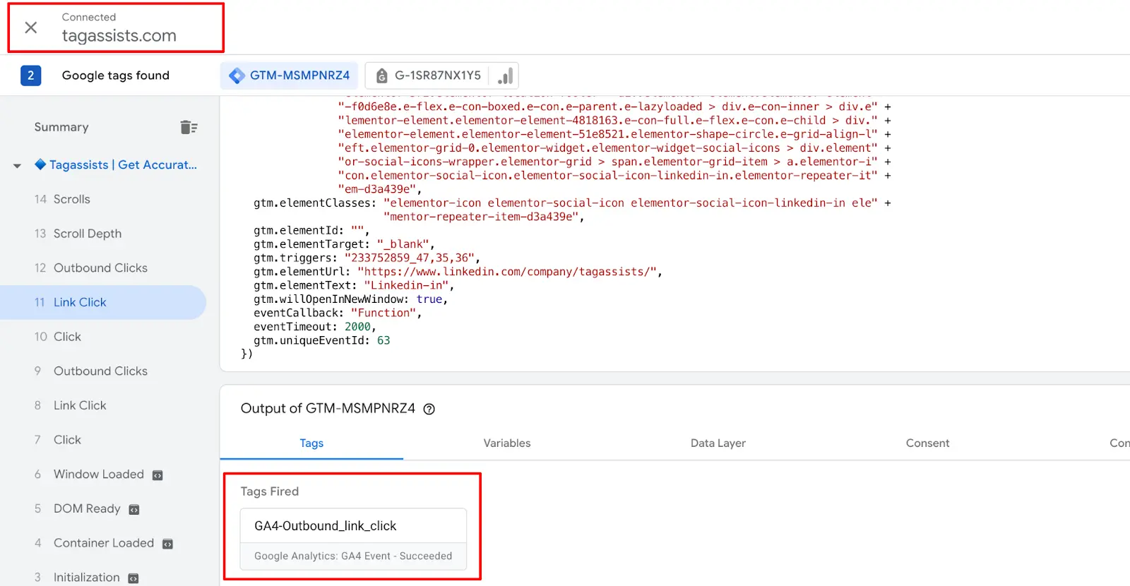Click the analytics bar chart icon
Screen dimensions: 1130x586
[x=505, y=76]
